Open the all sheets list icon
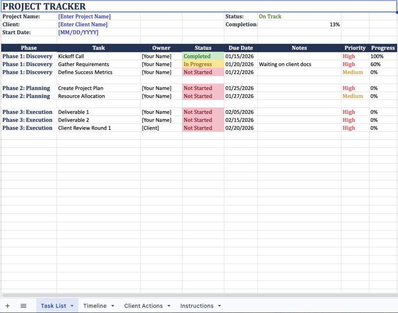 (23, 306)
